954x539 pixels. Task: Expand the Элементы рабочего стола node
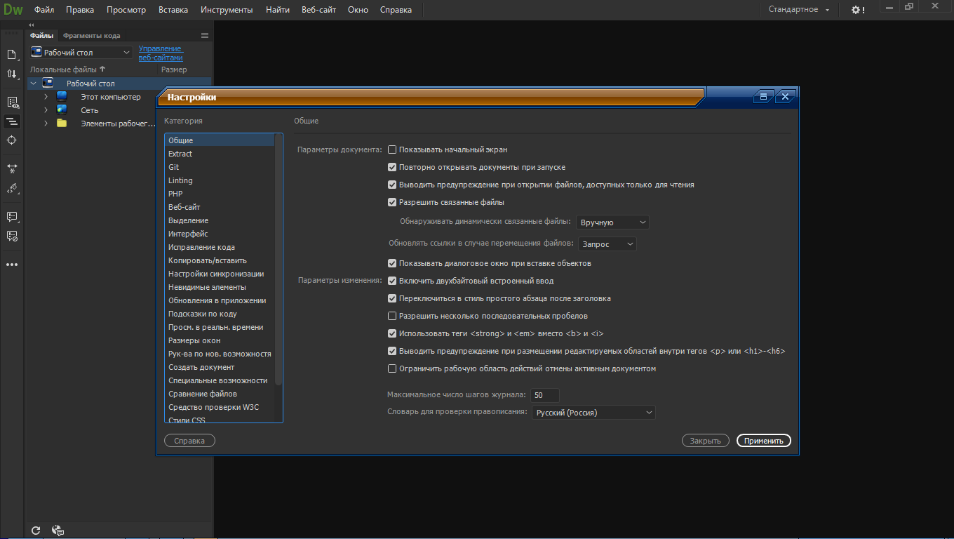coord(46,124)
